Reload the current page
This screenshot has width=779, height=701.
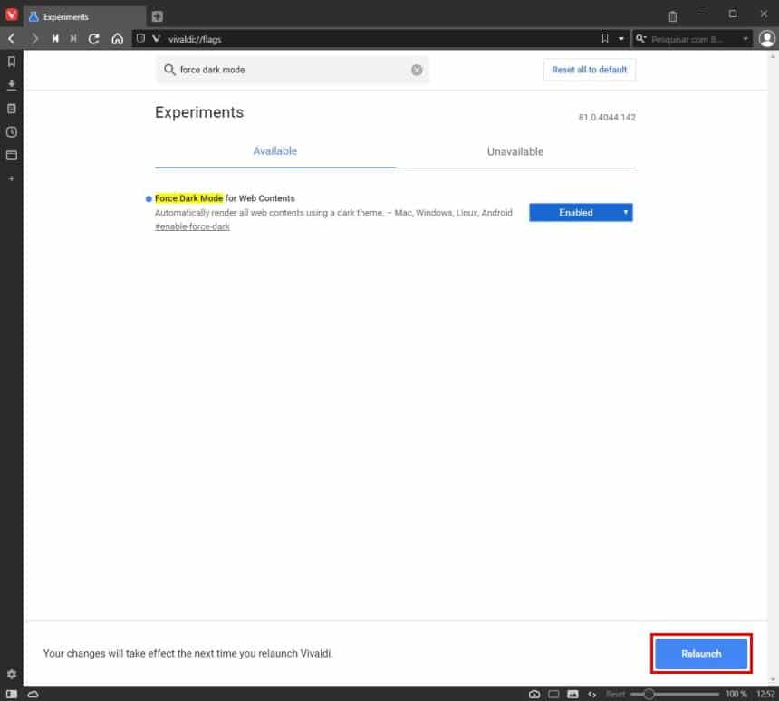pos(94,39)
